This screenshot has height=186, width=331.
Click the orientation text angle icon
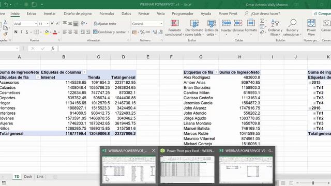click(83, 23)
